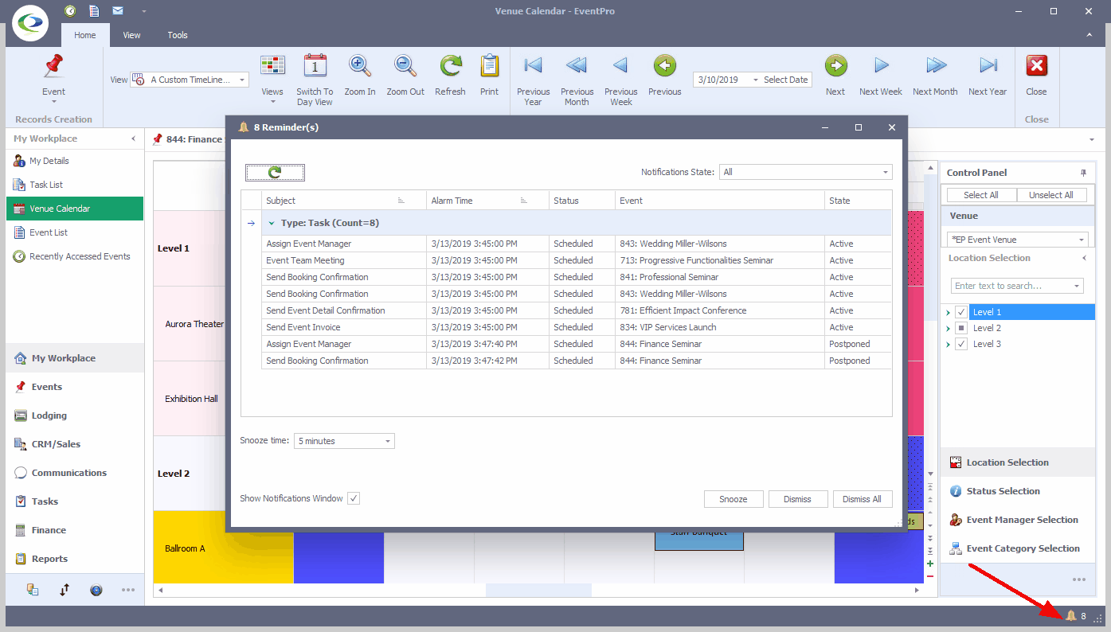Open the reminders bell in status bar
Image resolution: width=1111 pixels, height=632 pixels.
1070,616
